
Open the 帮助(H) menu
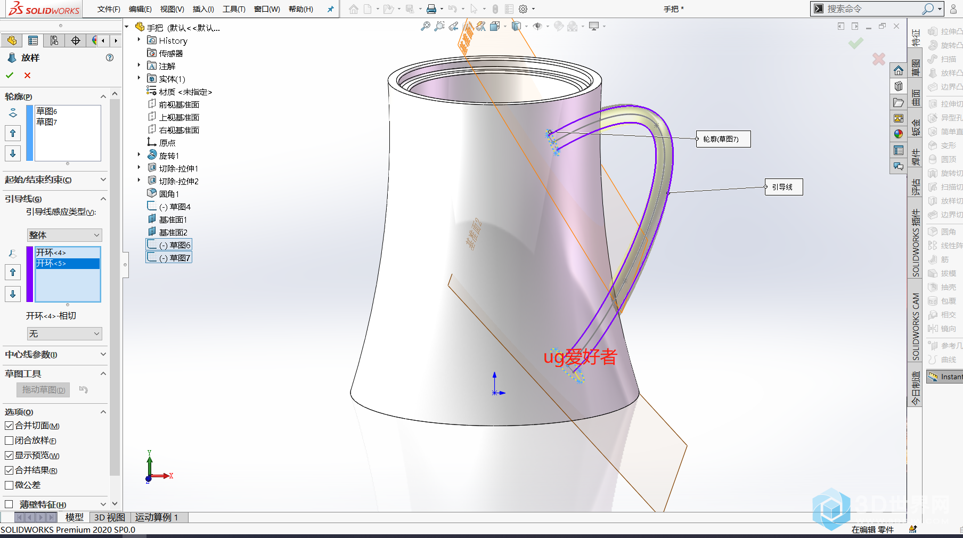[301, 9]
